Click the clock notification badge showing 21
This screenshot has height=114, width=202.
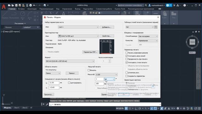coord(169,5)
